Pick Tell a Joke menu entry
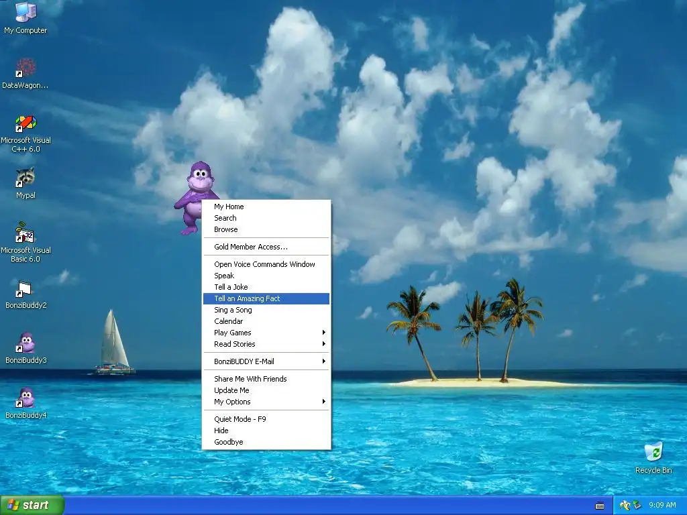The image size is (687, 515). coord(266,287)
